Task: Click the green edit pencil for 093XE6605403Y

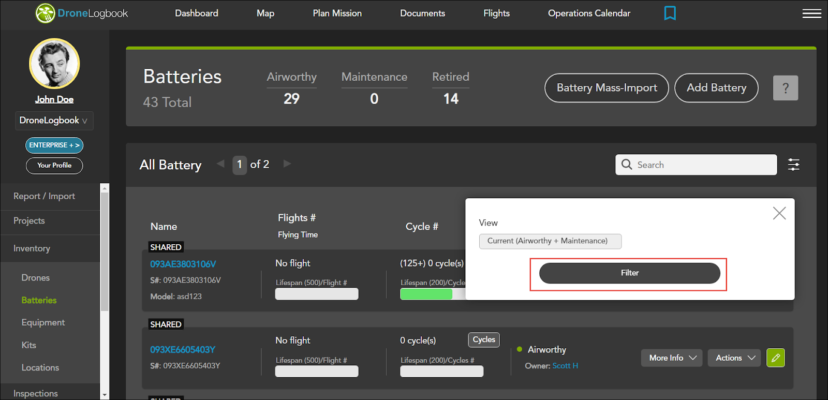Action: (x=775, y=358)
